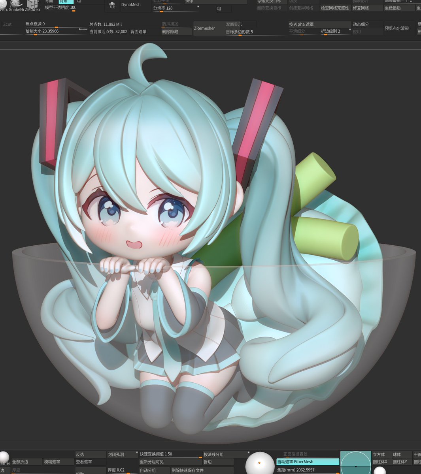This screenshot has height=474, width=421.
Task: Insert 立方体 cube primitive
Action: tap(382, 454)
